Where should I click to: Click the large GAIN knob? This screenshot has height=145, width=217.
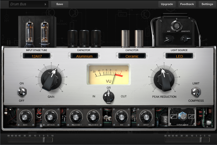(x=51, y=80)
